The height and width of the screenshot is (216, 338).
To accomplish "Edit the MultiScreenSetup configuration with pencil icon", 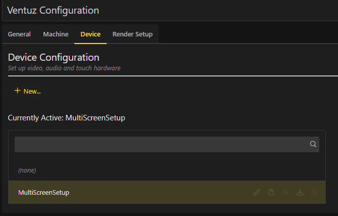I will coord(257,192).
